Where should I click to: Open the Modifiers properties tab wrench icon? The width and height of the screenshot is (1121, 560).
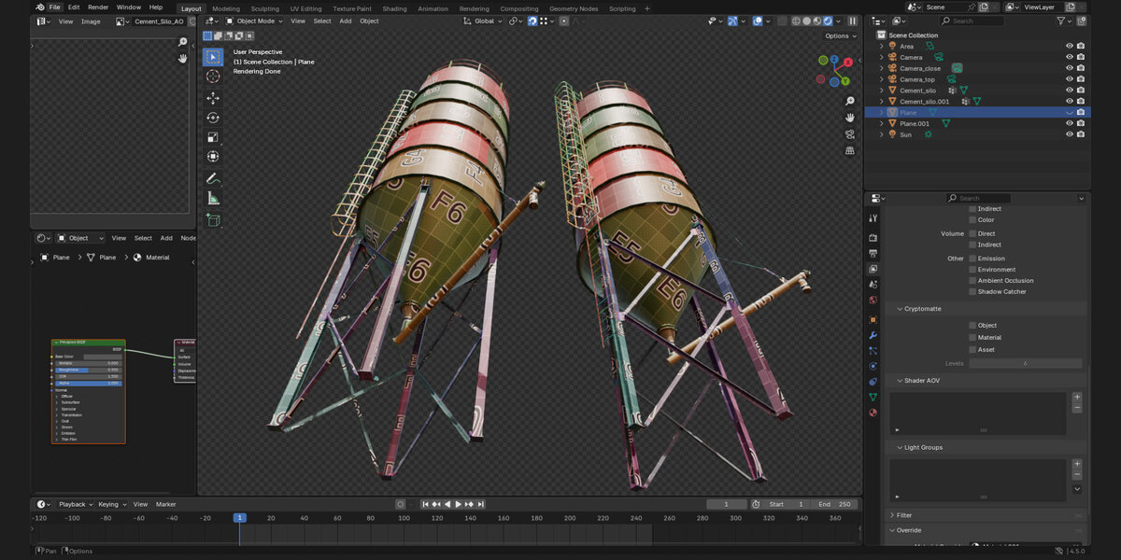[x=873, y=335]
